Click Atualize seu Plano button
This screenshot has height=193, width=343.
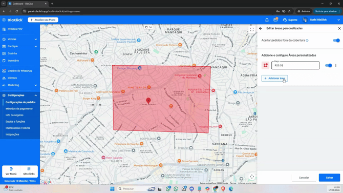[43, 20]
